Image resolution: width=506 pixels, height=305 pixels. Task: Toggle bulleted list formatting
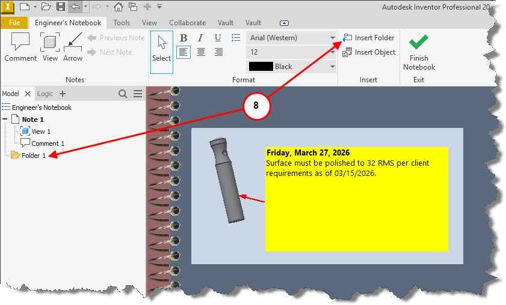236,38
